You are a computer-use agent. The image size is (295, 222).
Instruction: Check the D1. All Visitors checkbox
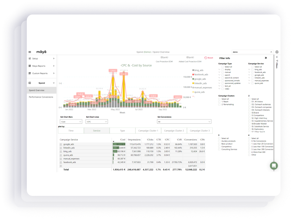click(249, 102)
